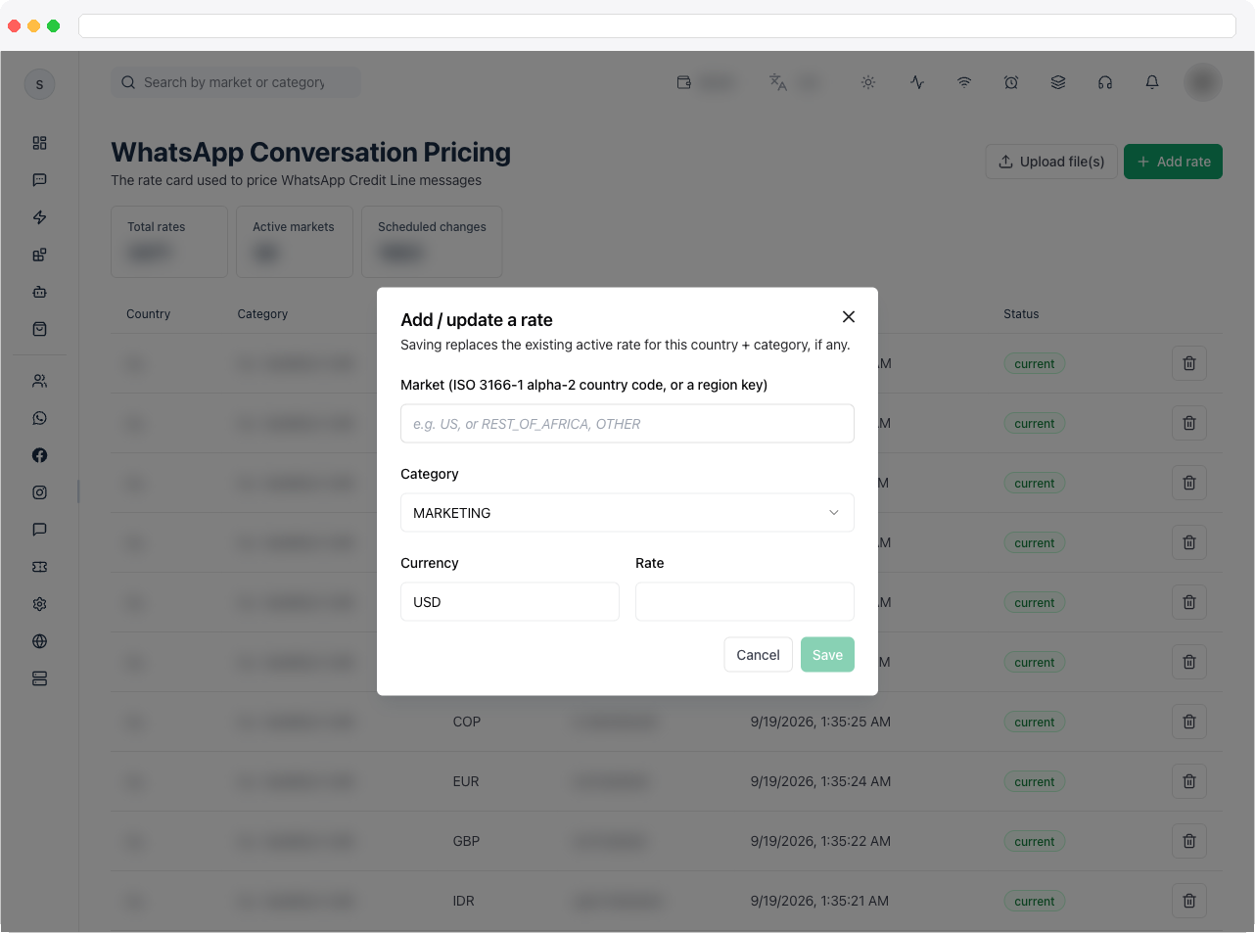Click the 9/19/2026, 1:35:25 AM timestamp
Viewport: 1255px width, 933px height.
click(x=820, y=722)
